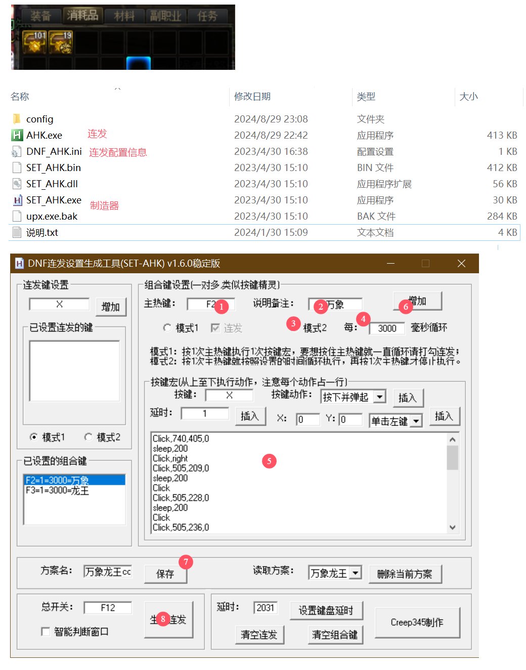Viewport: 526px width, 670px height.
Task: Click the 方案名 input field
Action: [108, 571]
